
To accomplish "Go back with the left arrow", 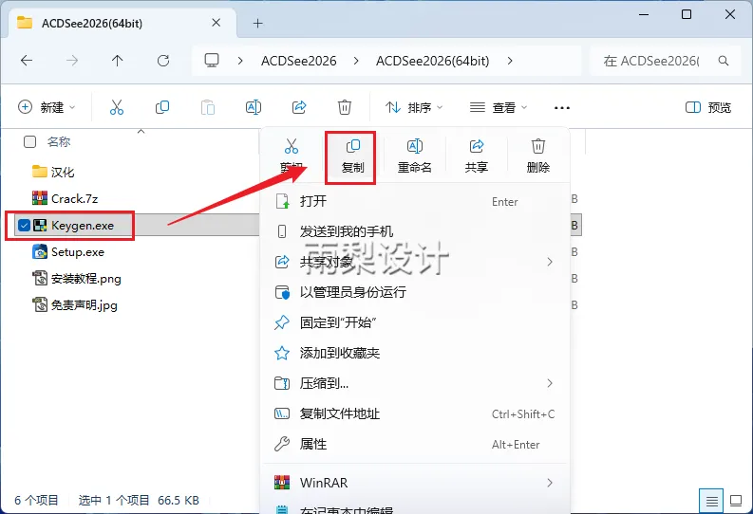I will point(27,61).
